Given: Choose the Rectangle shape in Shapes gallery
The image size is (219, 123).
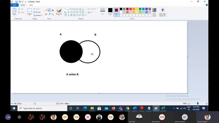Looking at the screenshot, I should pos(74,9).
